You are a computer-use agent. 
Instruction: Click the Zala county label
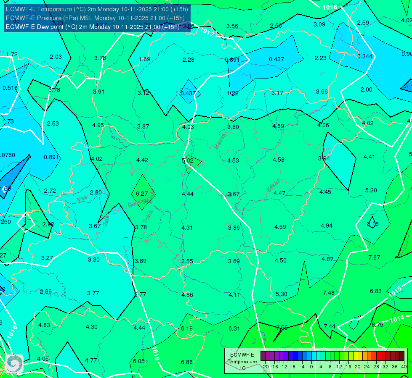[x=106, y=220]
